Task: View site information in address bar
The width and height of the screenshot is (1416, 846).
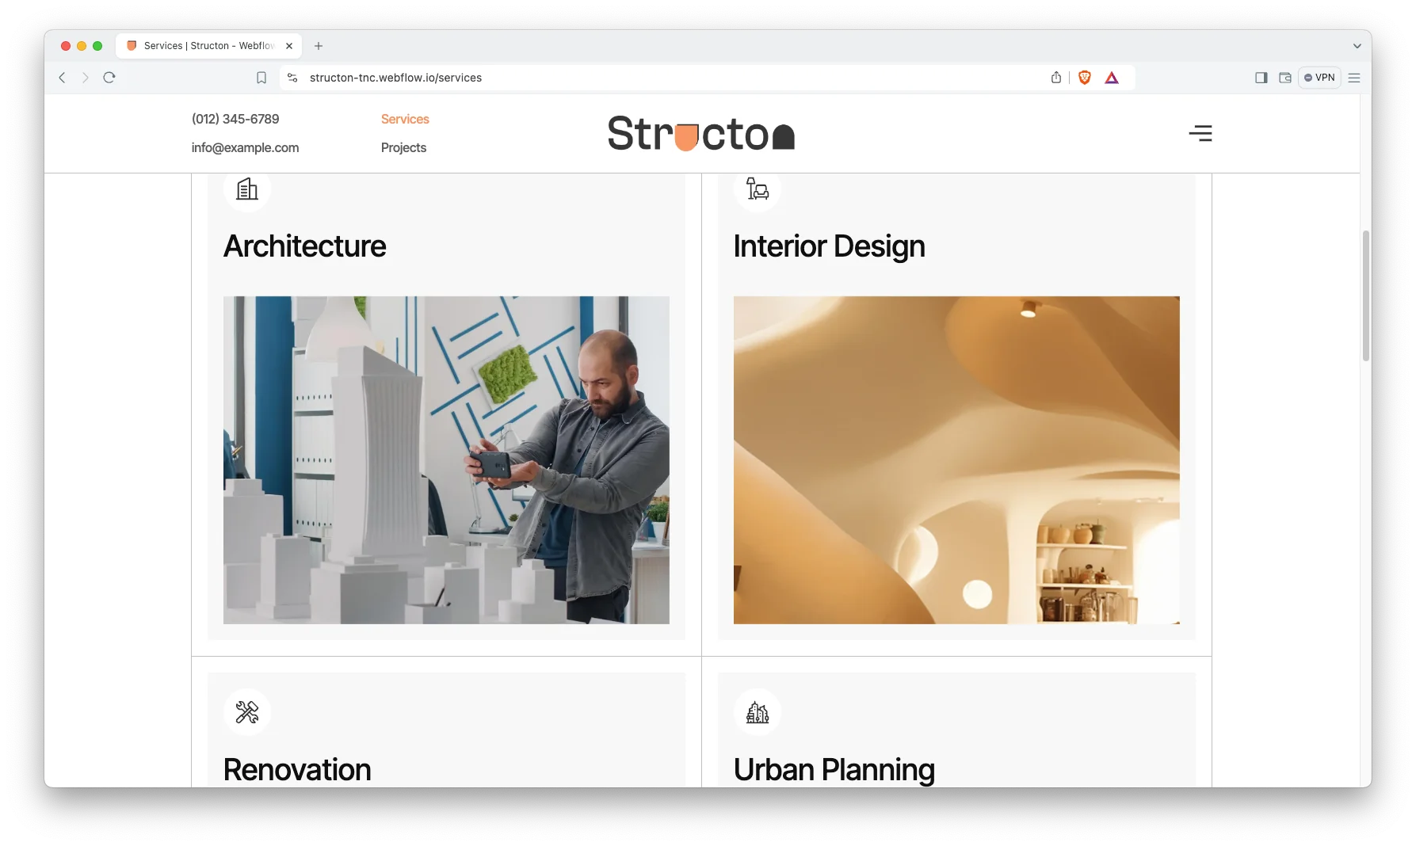Action: 292,78
